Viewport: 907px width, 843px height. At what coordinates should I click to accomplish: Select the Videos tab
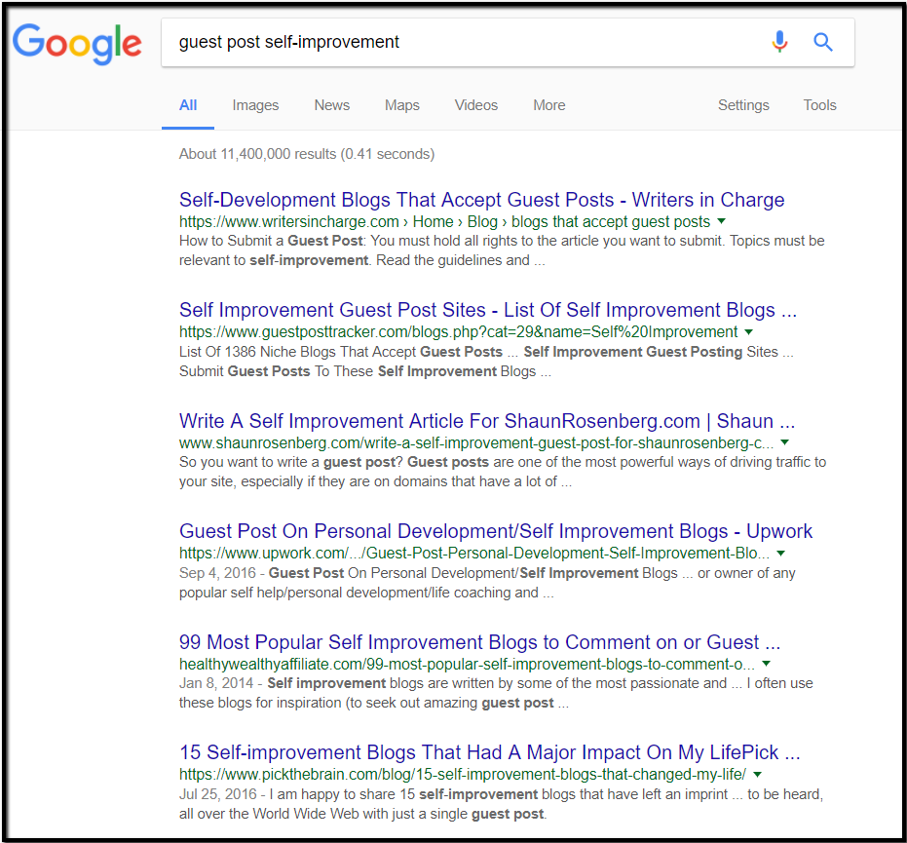tap(475, 105)
